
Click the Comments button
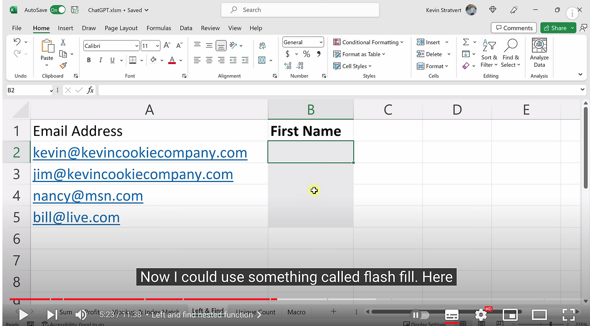[x=513, y=28]
